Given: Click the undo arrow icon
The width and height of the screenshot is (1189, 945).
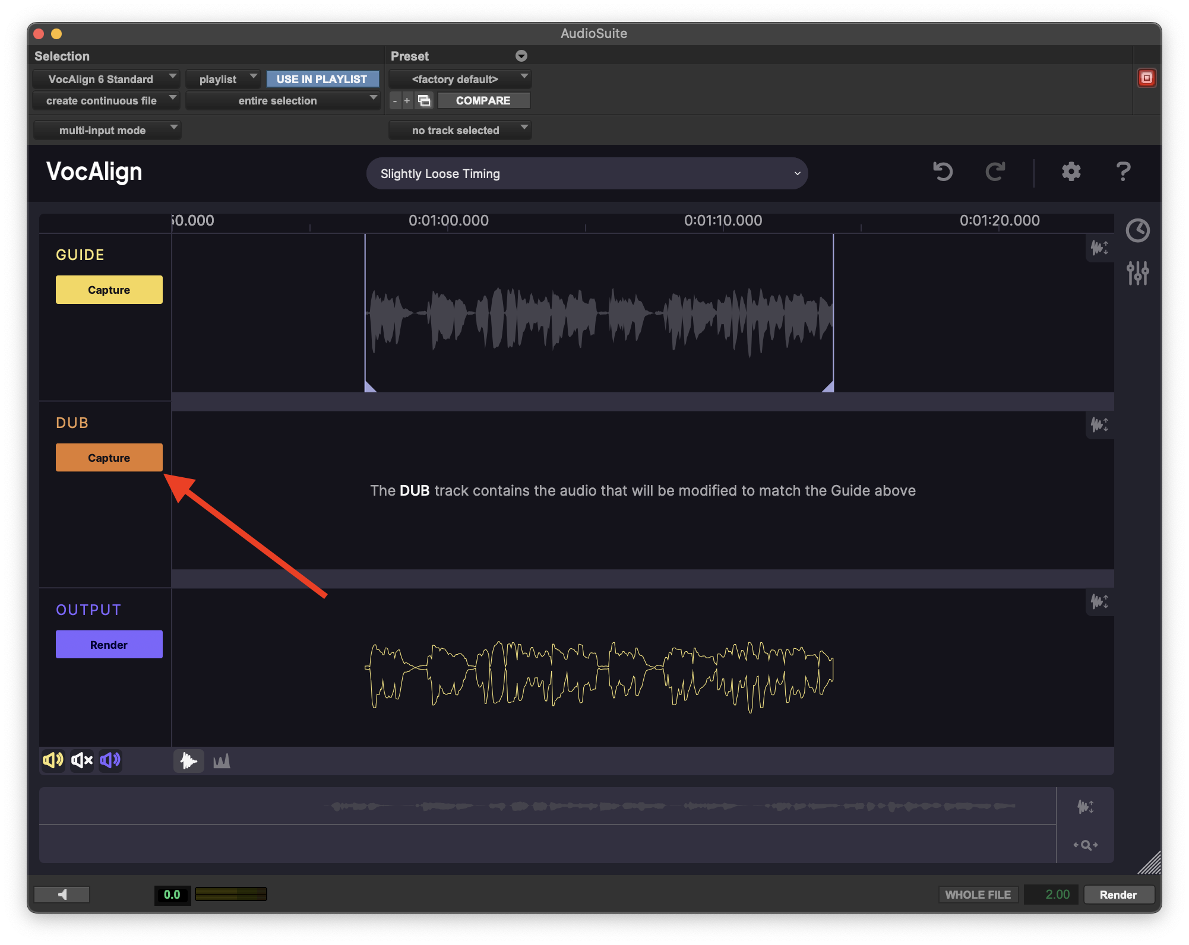Looking at the screenshot, I should click(x=943, y=172).
